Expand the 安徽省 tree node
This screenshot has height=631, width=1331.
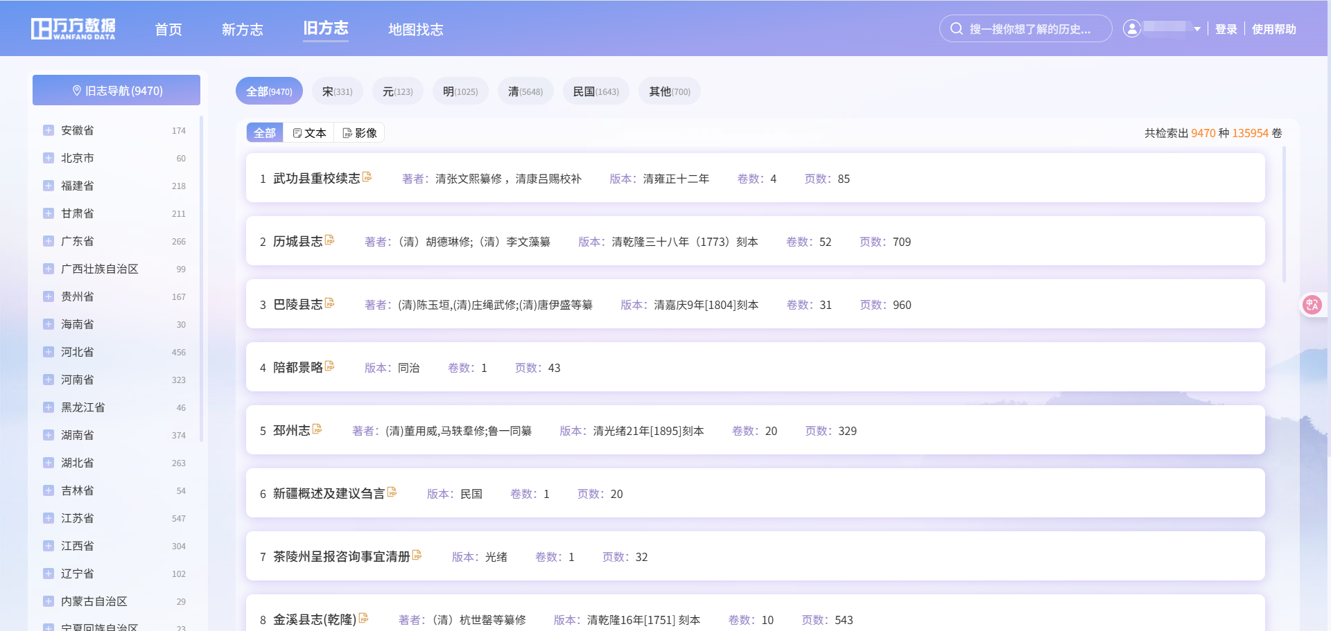pyautogui.click(x=49, y=130)
